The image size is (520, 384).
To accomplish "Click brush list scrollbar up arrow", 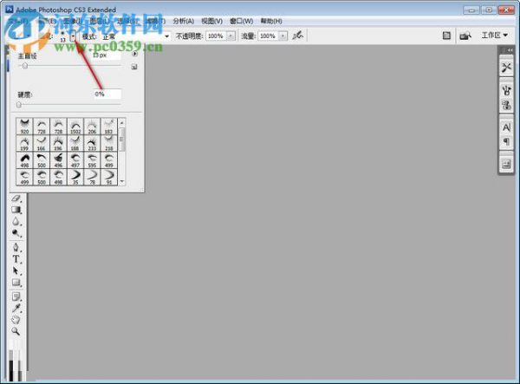I will [x=121, y=123].
